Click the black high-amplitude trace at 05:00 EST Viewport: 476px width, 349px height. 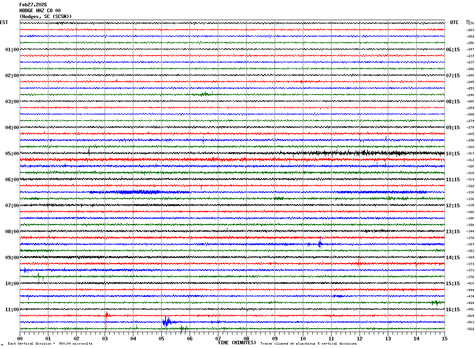pyautogui.click(x=232, y=153)
